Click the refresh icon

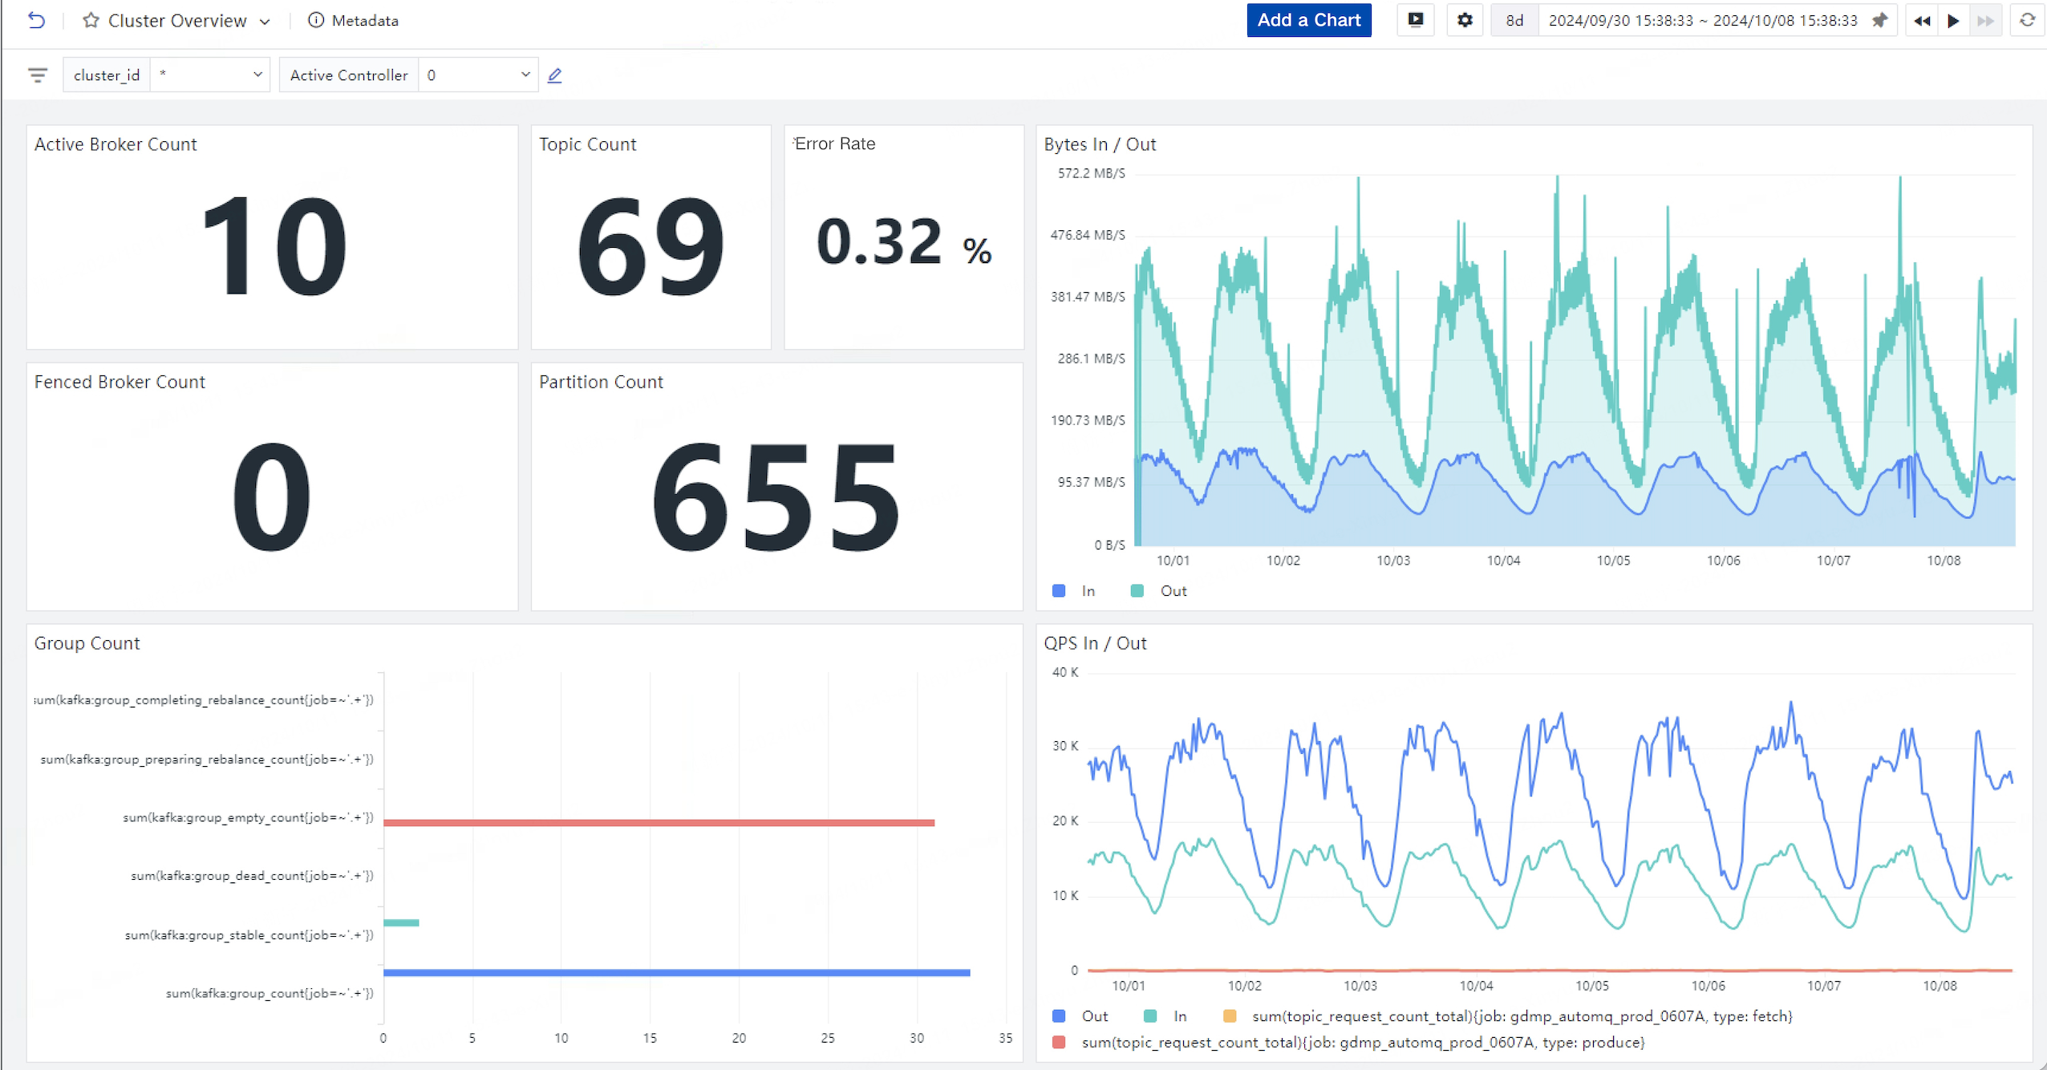point(2027,20)
